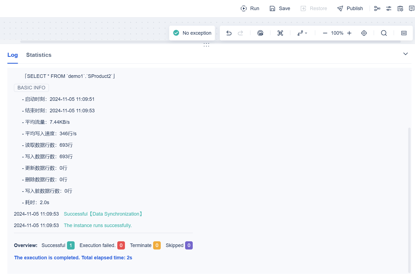The width and height of the screenshot is (415, 279).
Task: Zoom in the canvas
Action: (349, 33)
